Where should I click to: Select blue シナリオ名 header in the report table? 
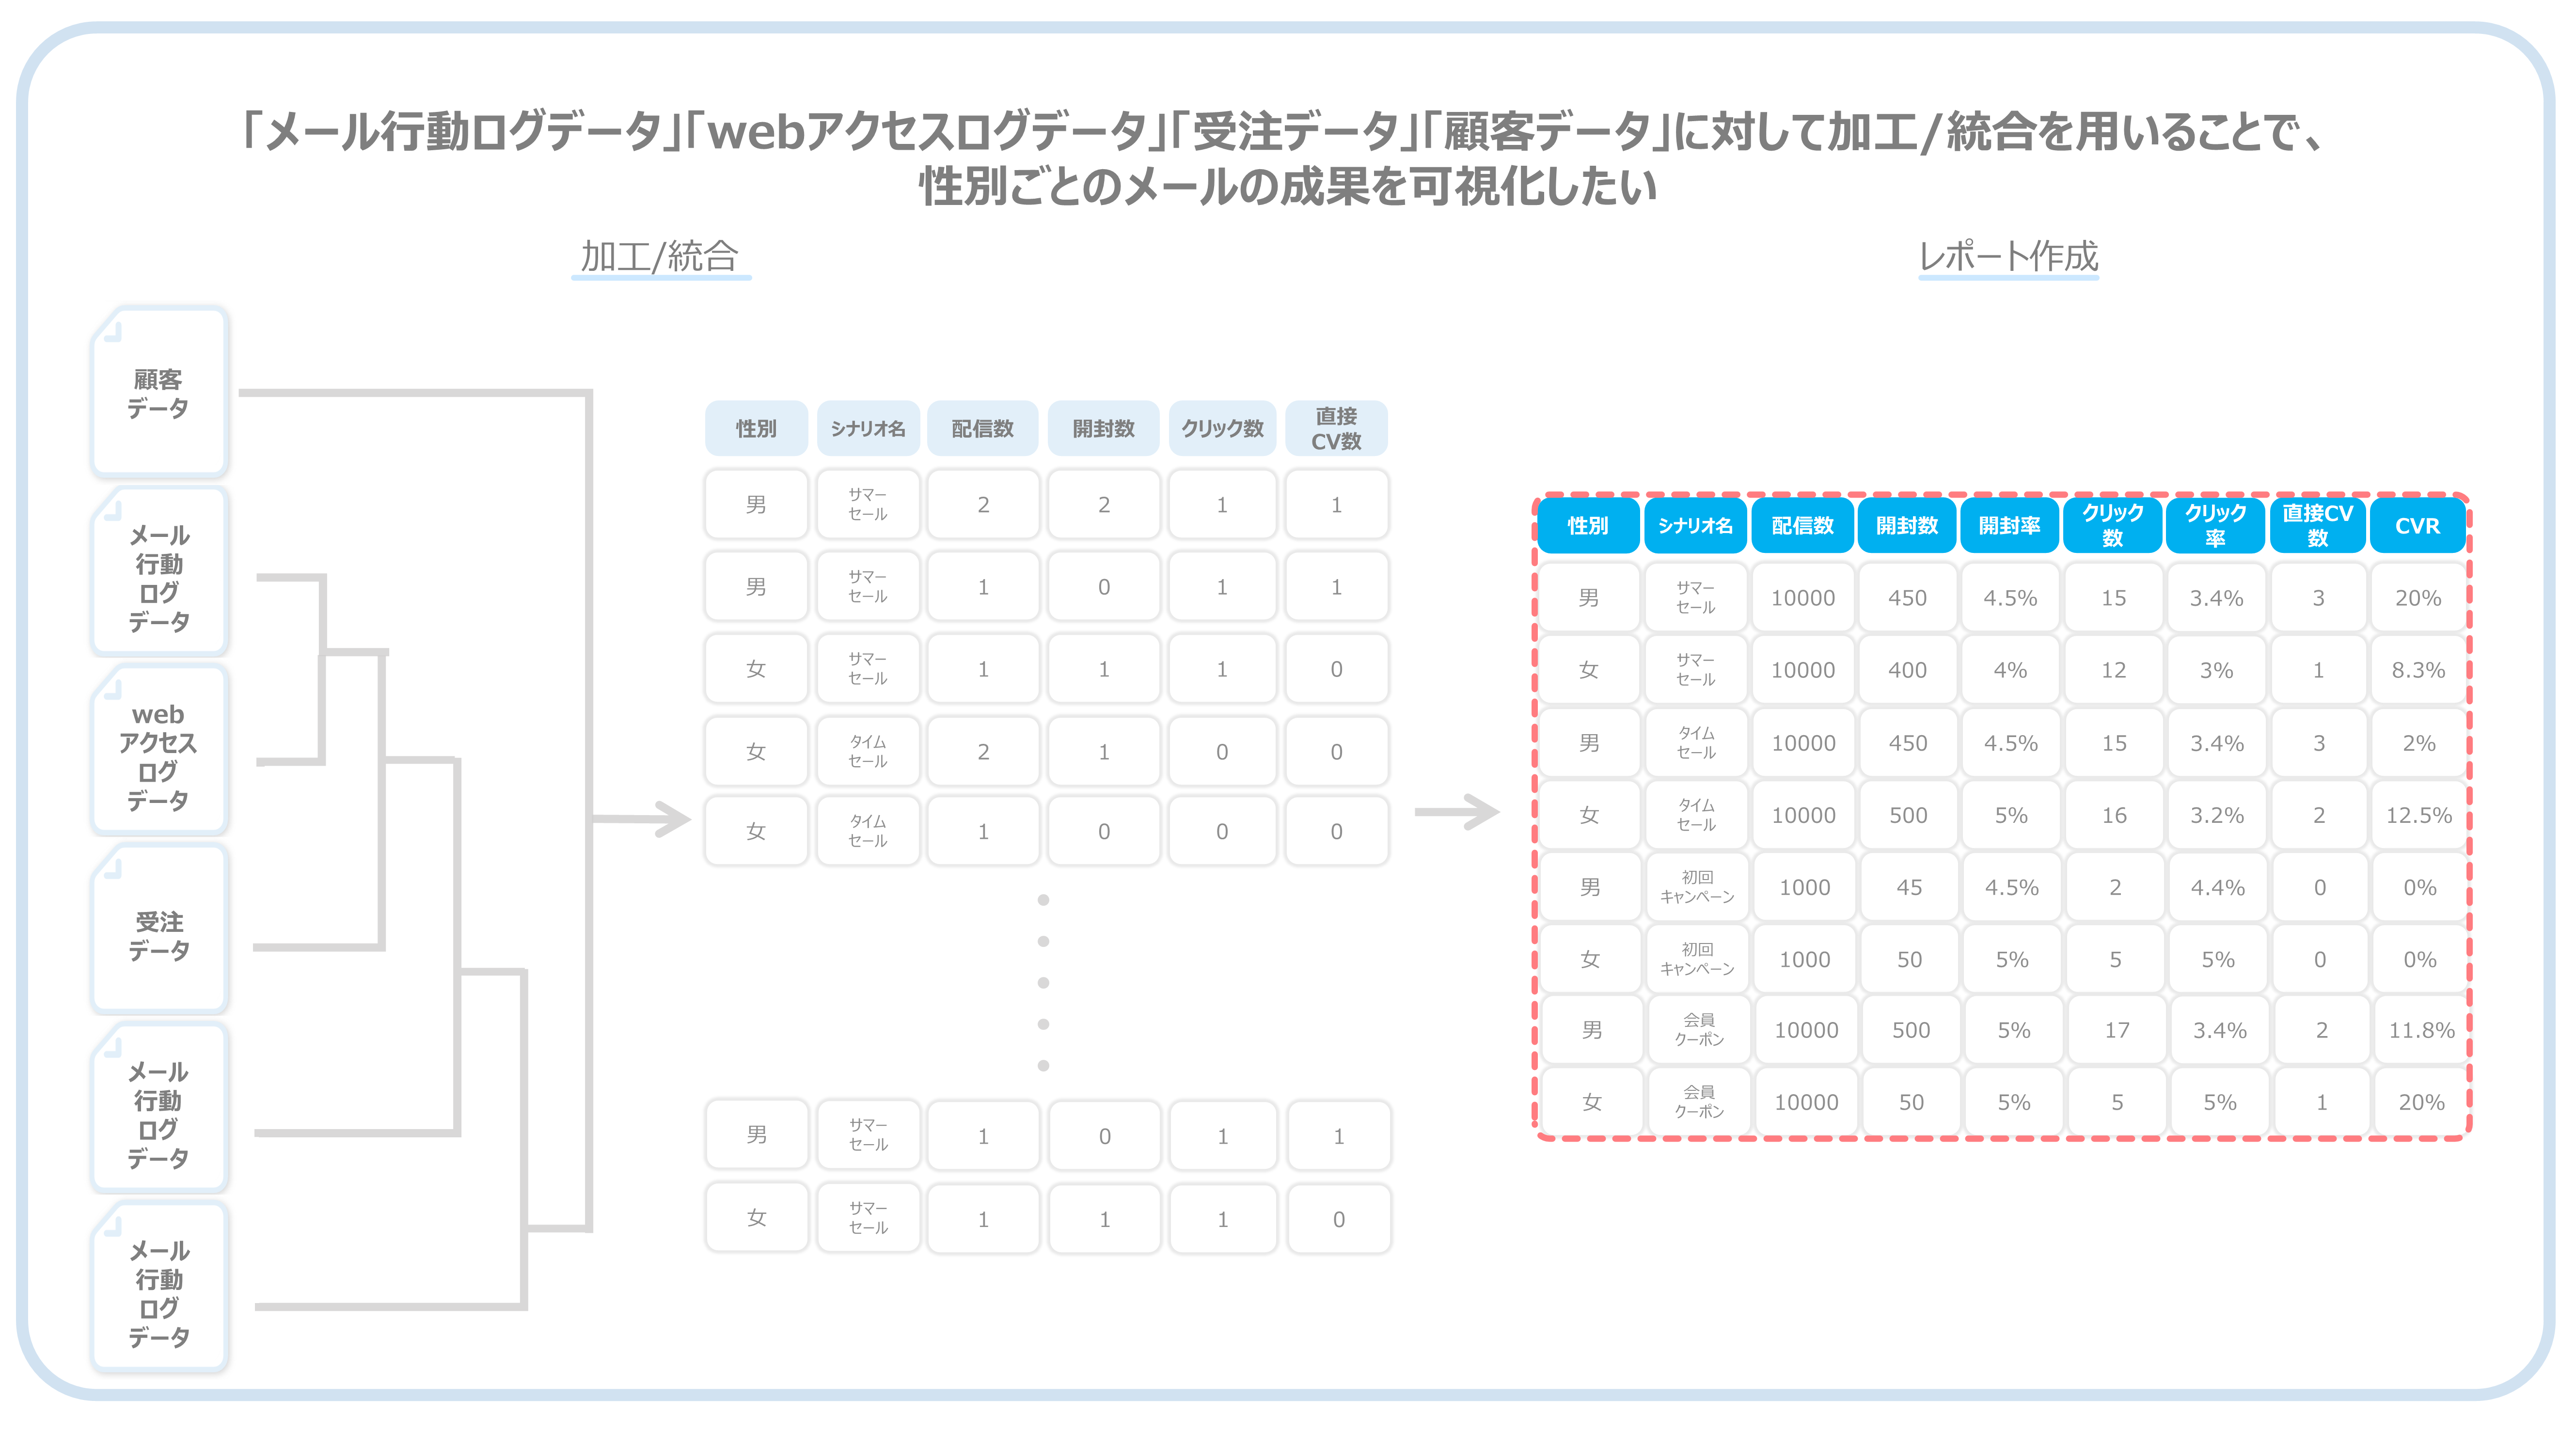1695,525
